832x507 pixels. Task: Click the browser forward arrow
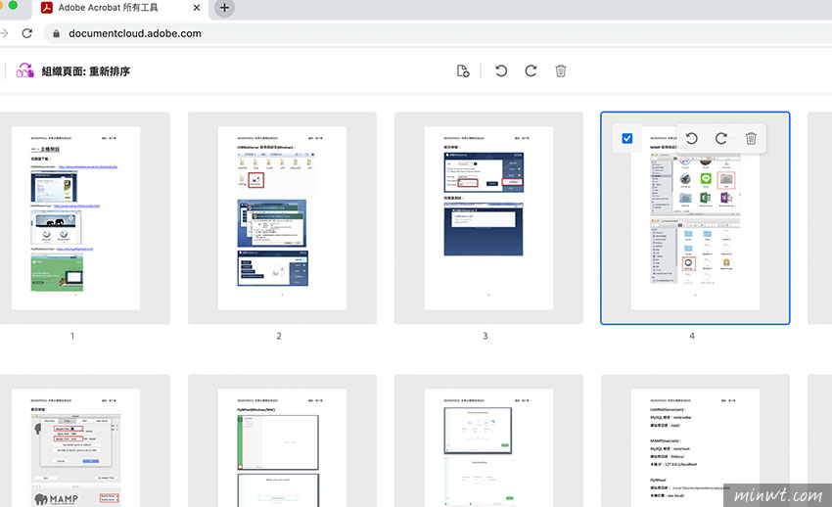tap(4, 33)
